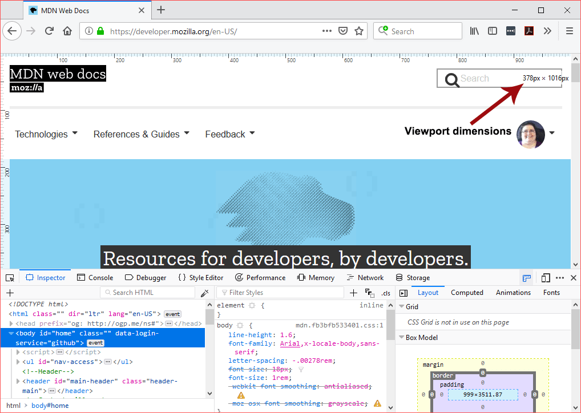Reload the current page
This screenshot has width=581, height=413.
click(50, 31)
